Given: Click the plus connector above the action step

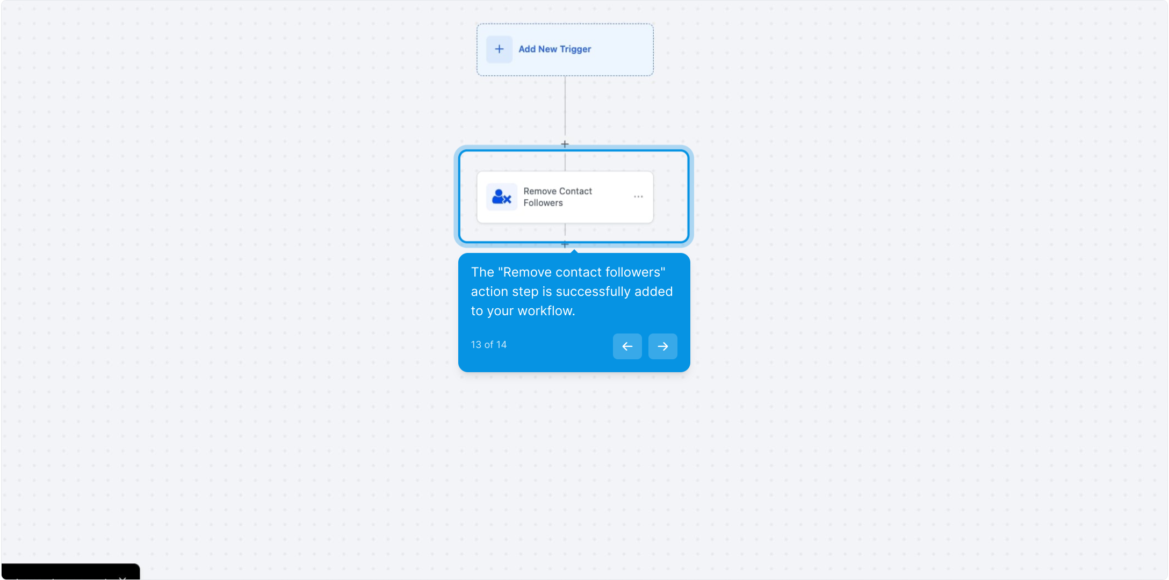Looking at the screenshot, I should [x=565, y=144].
